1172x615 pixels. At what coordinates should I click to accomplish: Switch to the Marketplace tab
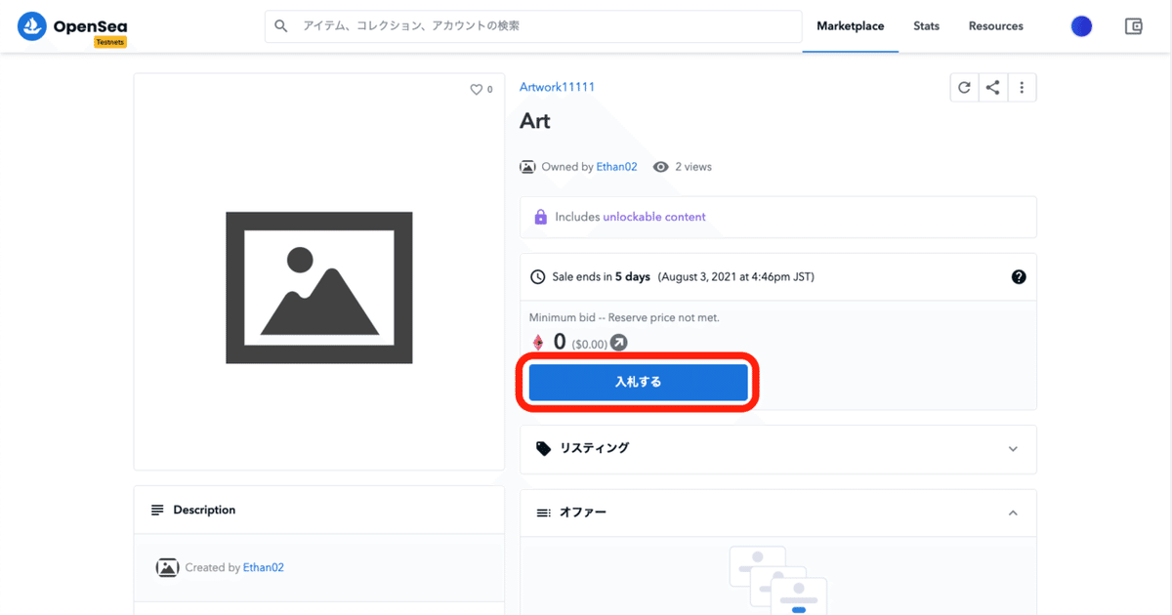[850, 26]
